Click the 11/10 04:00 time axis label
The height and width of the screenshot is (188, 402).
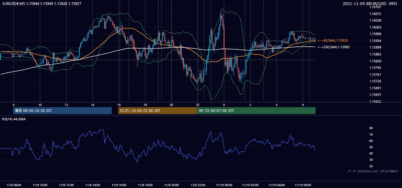[x=276, y=185]
